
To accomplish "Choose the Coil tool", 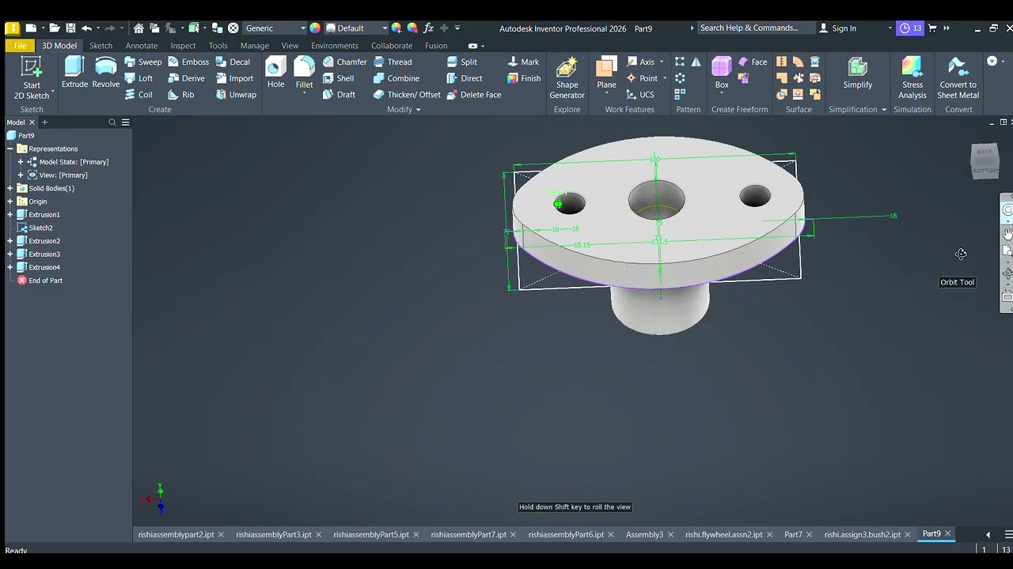I will tap(138, 95).
